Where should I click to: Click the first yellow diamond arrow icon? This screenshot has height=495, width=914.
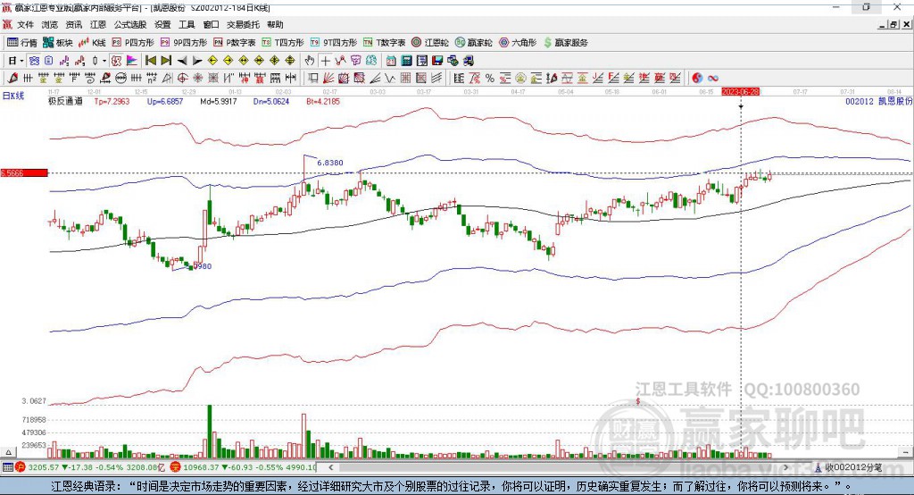tap(212, 61)
